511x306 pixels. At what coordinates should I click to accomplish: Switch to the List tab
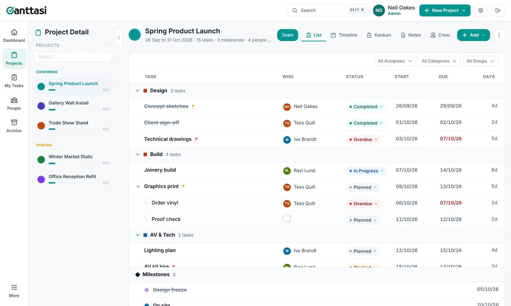pos(314,35)
